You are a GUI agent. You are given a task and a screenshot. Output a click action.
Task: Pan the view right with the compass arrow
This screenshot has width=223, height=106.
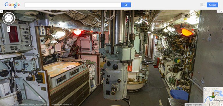[x=12, y=18]
